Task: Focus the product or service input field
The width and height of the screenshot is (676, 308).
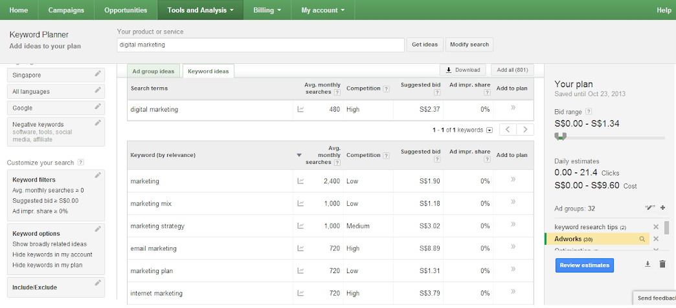Action: point(260,45)
